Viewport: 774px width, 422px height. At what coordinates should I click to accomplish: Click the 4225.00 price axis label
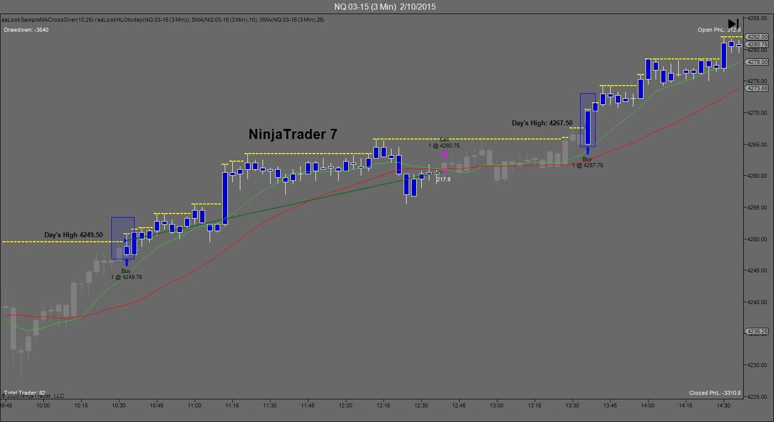pyautogui.click(x=758, y=397)
